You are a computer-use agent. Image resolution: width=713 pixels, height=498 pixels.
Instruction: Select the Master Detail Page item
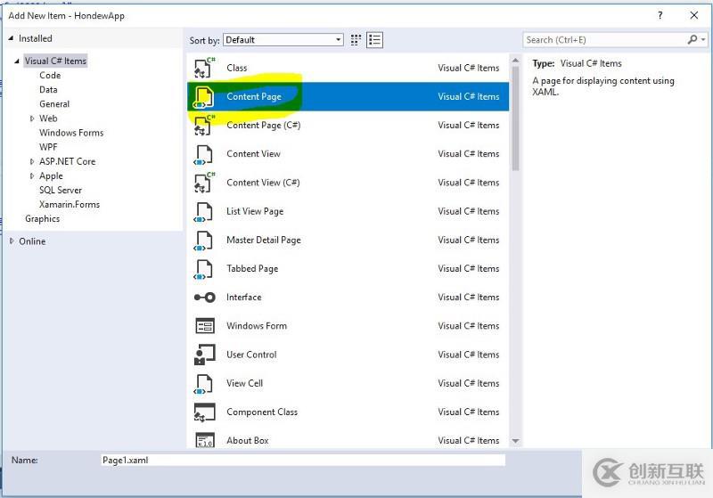tap(263, 241)
